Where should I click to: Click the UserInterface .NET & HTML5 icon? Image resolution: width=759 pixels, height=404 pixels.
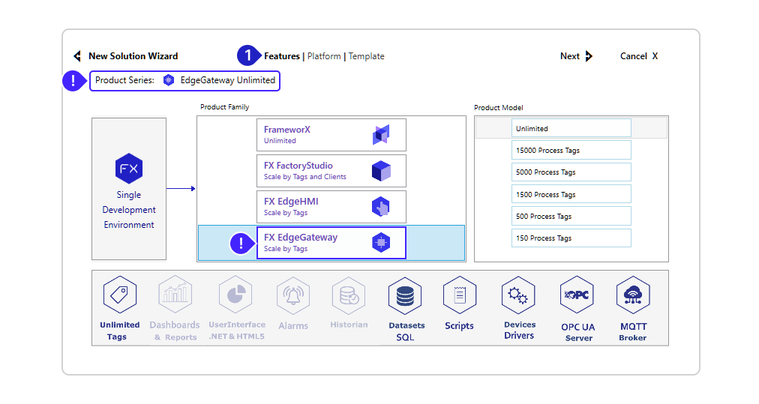click(x=235, y=295)
